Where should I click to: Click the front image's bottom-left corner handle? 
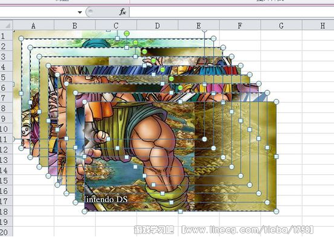[x=84, y=212]
